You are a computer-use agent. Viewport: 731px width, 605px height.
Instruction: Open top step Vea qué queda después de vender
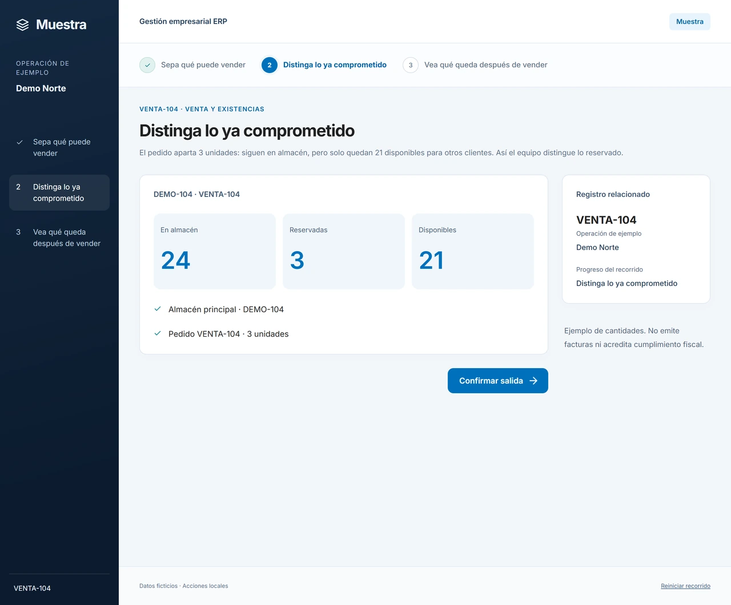[x=475, y=65]
